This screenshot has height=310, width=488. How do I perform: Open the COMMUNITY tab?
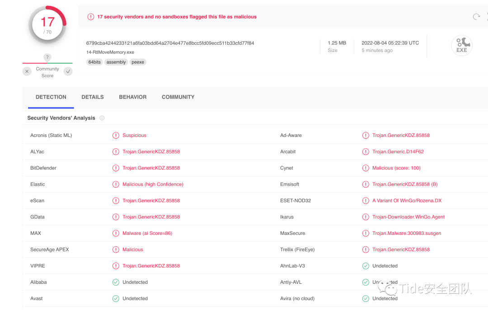coord(178,97)
